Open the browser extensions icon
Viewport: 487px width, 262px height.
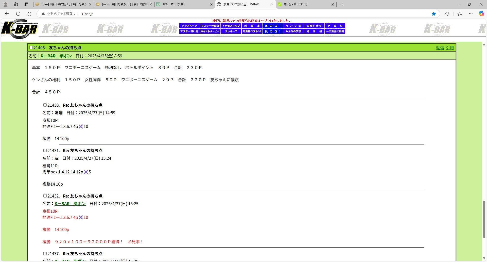click(x=447, y=14)
